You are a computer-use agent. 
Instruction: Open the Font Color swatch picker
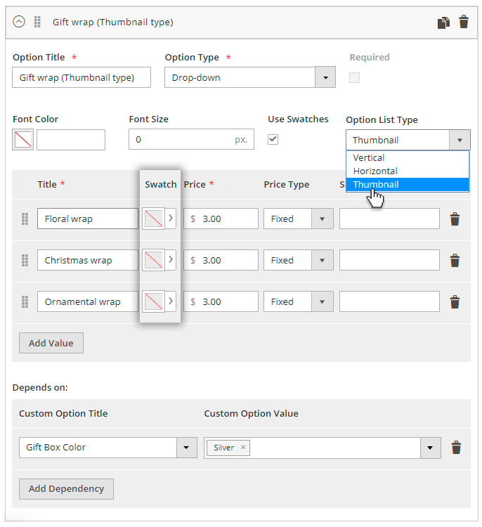(x=22, y=140)
